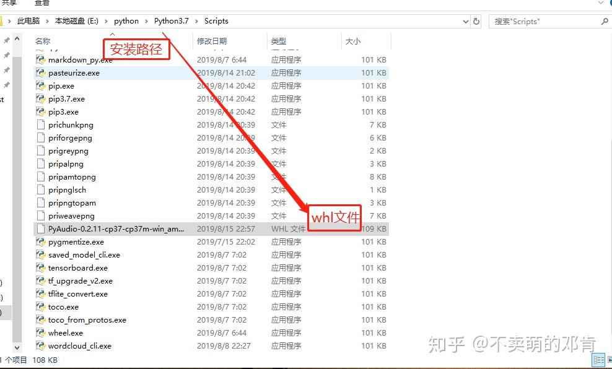This screenshot has width=612, height=369.
Task: Switch to the 查看 ribbon tab
Action: tap(42, 4)
